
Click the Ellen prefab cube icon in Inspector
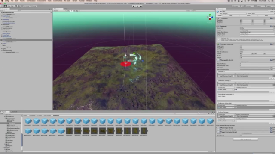coord(218,12)
